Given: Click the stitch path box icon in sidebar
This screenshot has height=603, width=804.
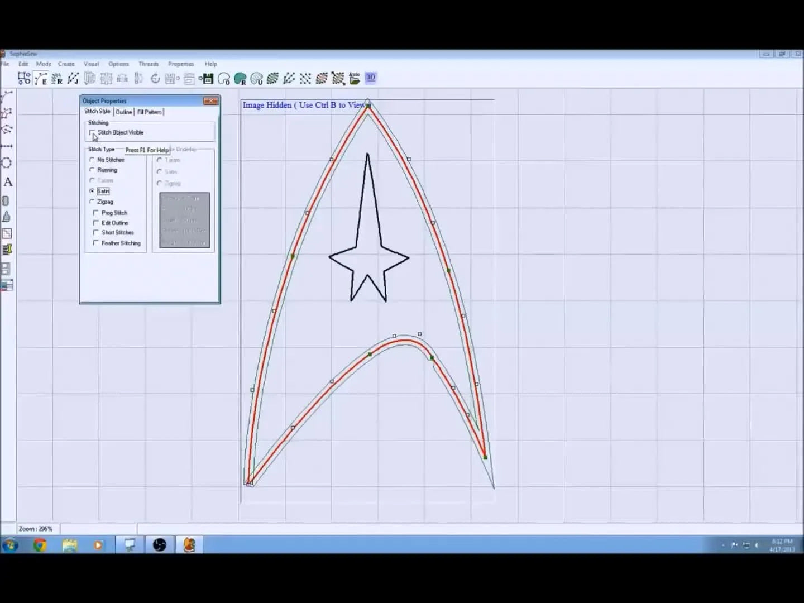Looking at the screenshot, I should 7,234.
